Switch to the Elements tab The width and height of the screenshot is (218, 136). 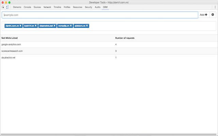point(17,7)
